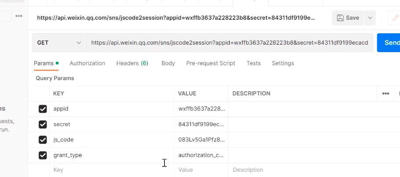
Task: Open the Pre-request Script tab
Action: click(211, 63)
